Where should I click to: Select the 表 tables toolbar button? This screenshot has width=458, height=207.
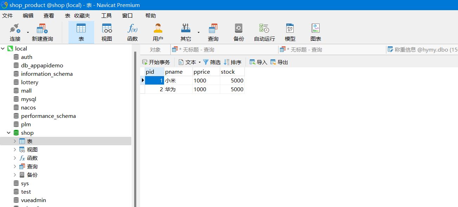point(81,32)
